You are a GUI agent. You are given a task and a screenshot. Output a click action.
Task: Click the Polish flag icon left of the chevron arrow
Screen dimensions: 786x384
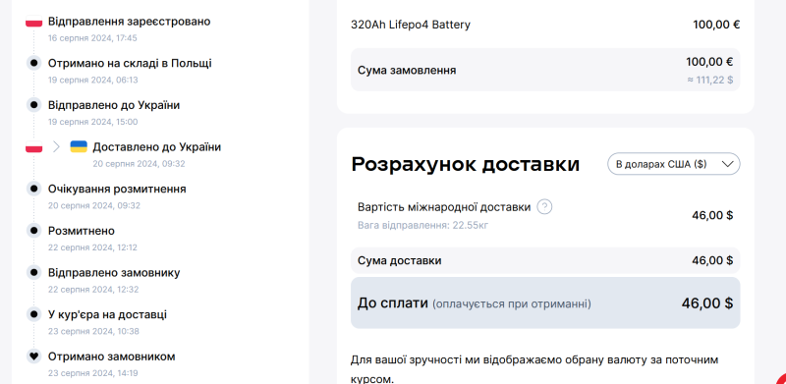34,147
